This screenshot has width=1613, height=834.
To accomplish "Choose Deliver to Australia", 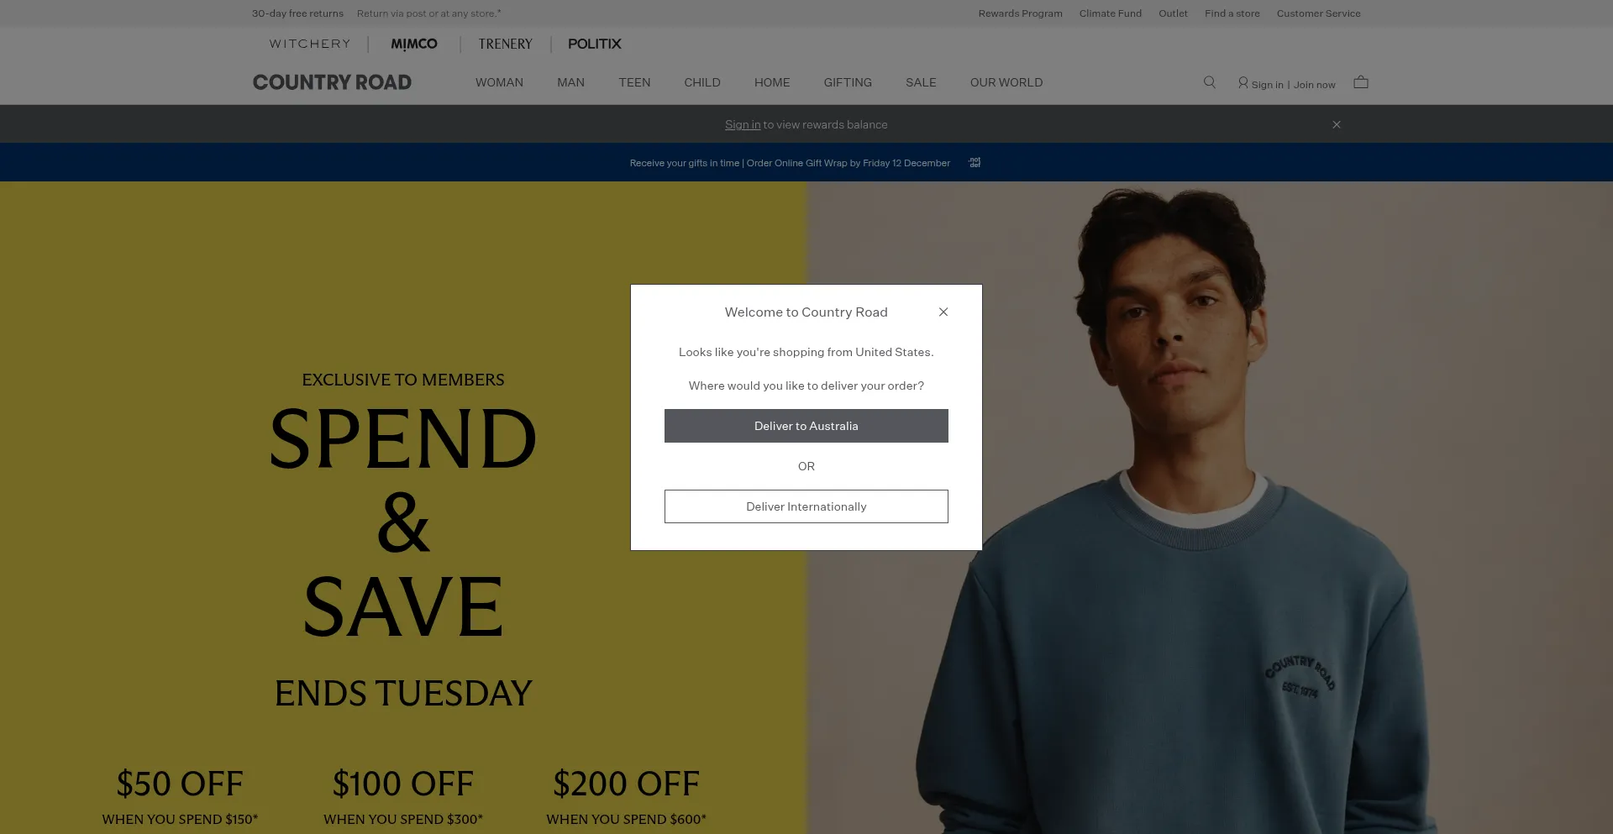I will click(x=806, y=426).
